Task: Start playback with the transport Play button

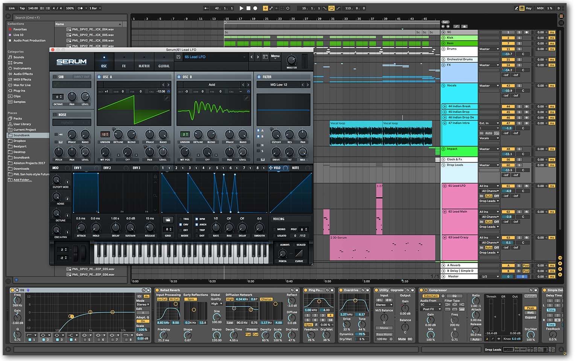Action: 241,8
